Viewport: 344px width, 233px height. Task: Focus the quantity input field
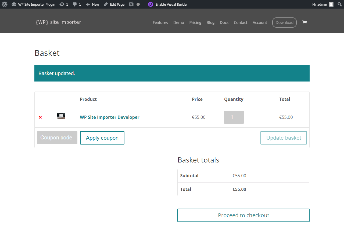point(234,117)
